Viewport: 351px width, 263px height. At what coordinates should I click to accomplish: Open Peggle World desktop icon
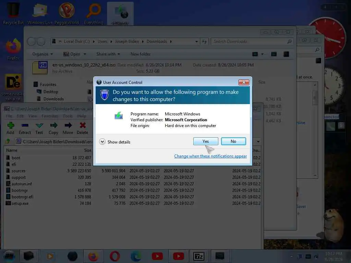66,13
